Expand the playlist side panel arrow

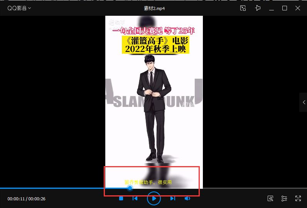304,102
